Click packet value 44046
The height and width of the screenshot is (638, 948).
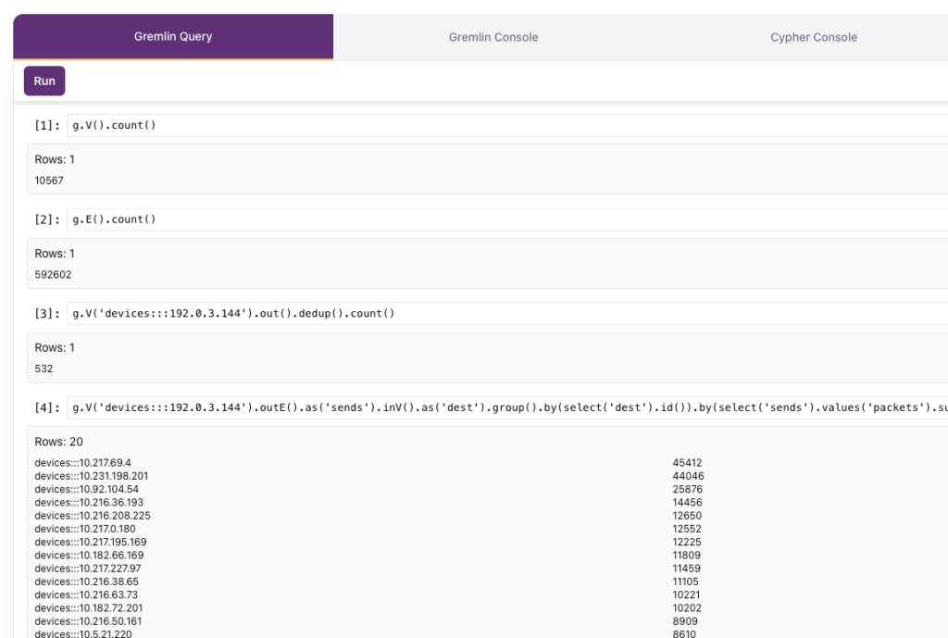point(688,476)
